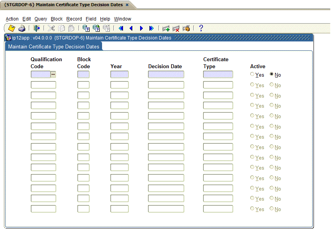Click the first Decision Date field

[166, 74]
